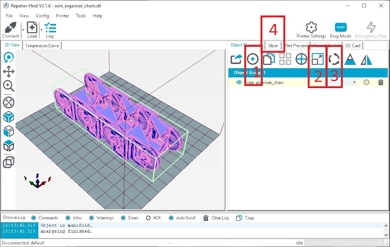
Task: Switch to SD Card tab
Action: pos(353,46)
